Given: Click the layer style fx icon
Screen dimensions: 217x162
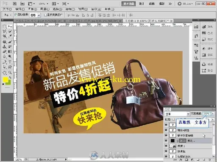Looking at the screenshot, I should click(x=181, y=160).
